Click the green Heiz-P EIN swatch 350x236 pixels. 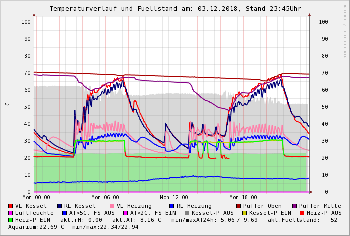click(10, 220)
